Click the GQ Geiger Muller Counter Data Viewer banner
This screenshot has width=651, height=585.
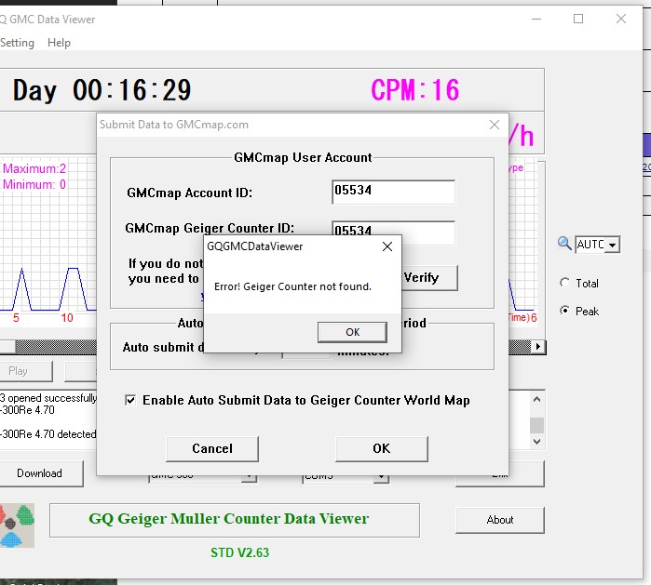pos(235,520)
